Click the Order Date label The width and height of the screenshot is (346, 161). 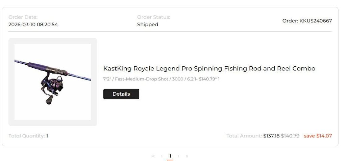[x=23, y=17]
